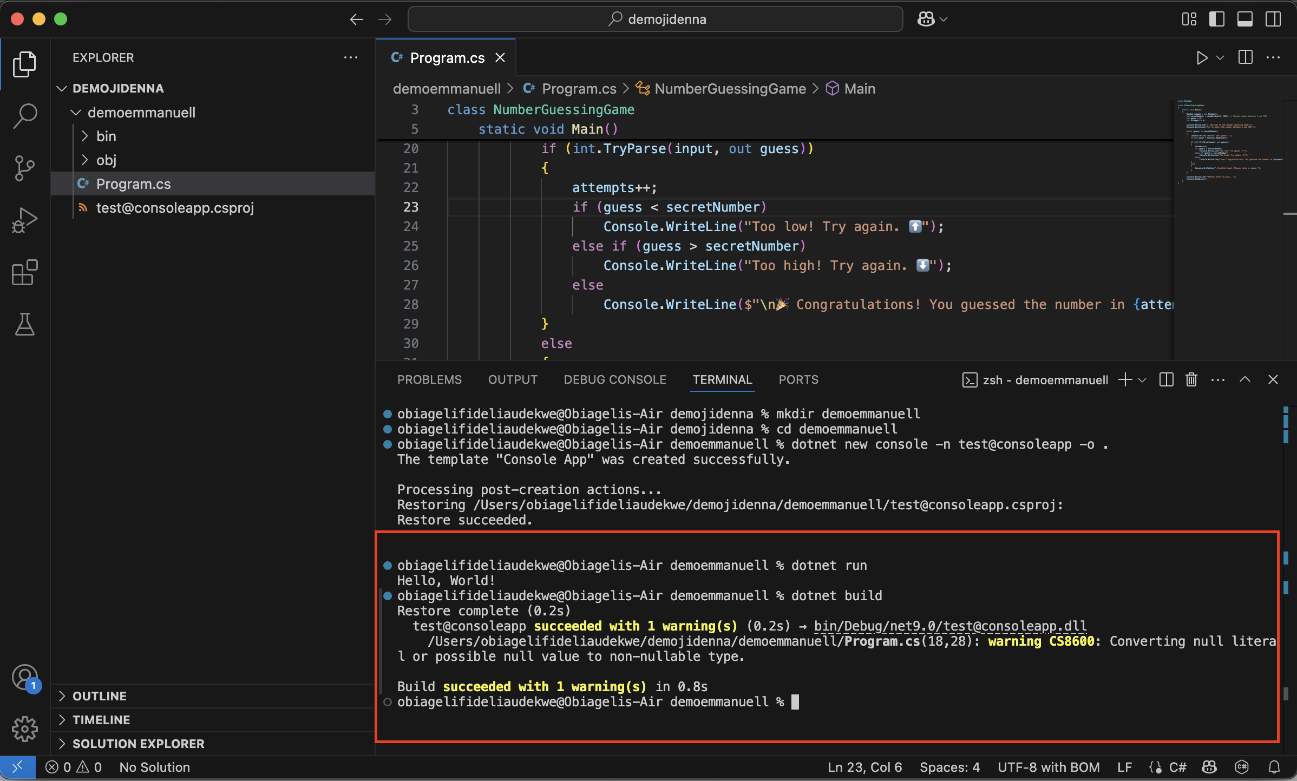Click errors and warnings count in status bar
The width and height of the screenshot is (1297, 781).
coord(74,767)
